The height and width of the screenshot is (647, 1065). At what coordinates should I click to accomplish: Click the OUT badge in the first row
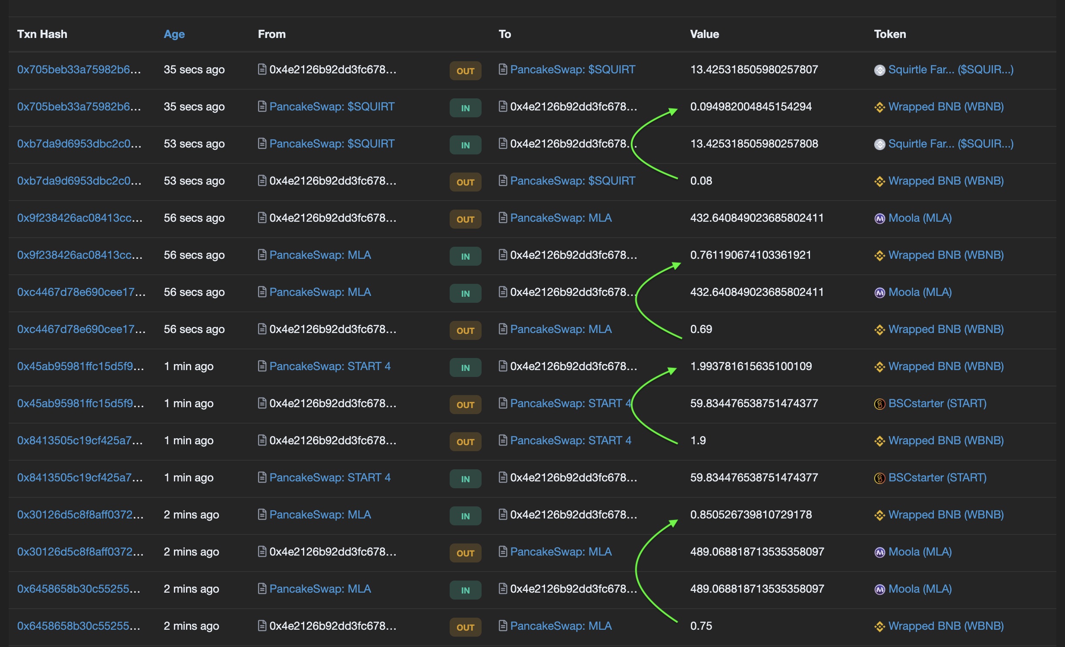pos(465,71)
